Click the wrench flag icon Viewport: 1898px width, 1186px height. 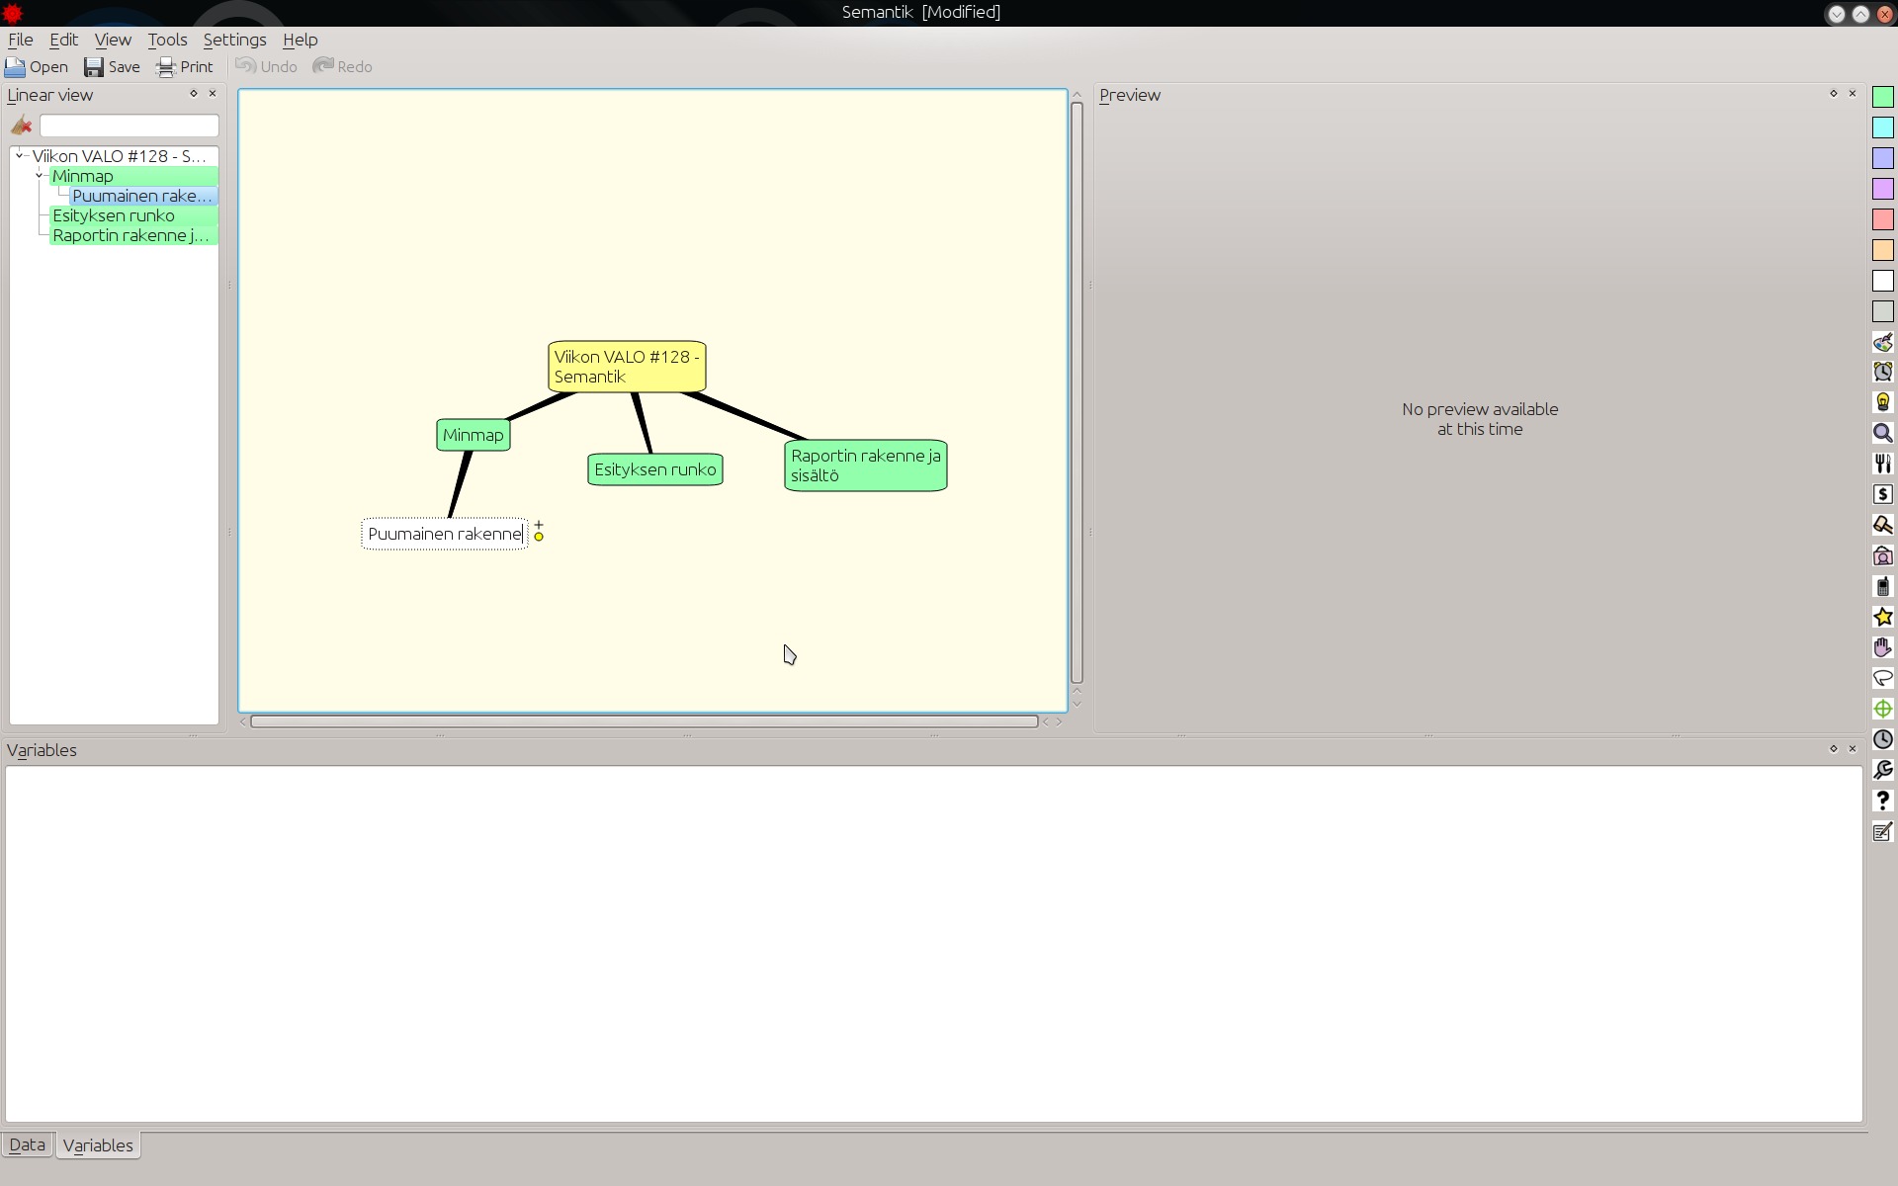pyautogui.click(x=1883, y=770)
